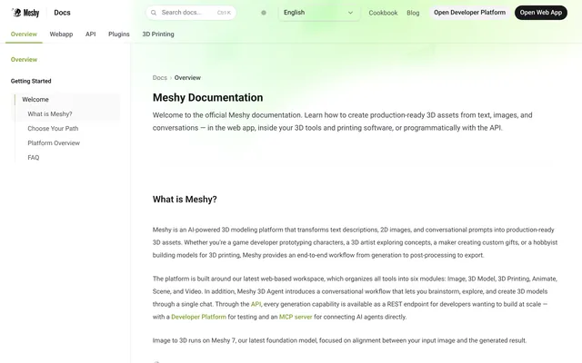
Task: Click the Getting Started sidebar label
Action: [x=31, y=81]
